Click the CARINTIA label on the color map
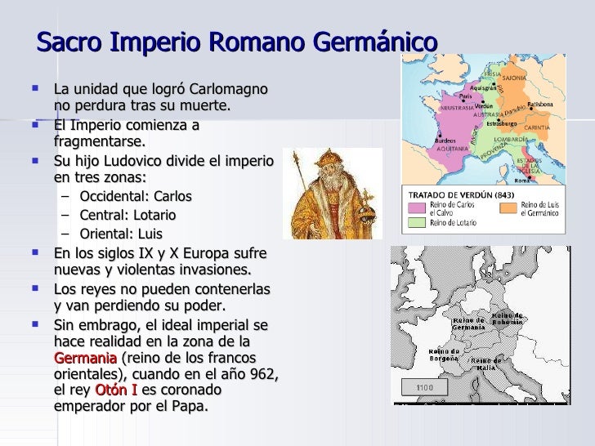This screenshot has height=446, width=595. click(x=537, y=127)
